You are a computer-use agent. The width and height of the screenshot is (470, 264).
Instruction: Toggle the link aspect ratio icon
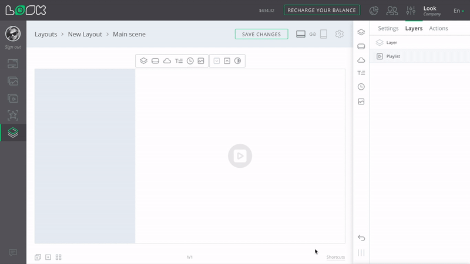(313, 34)
